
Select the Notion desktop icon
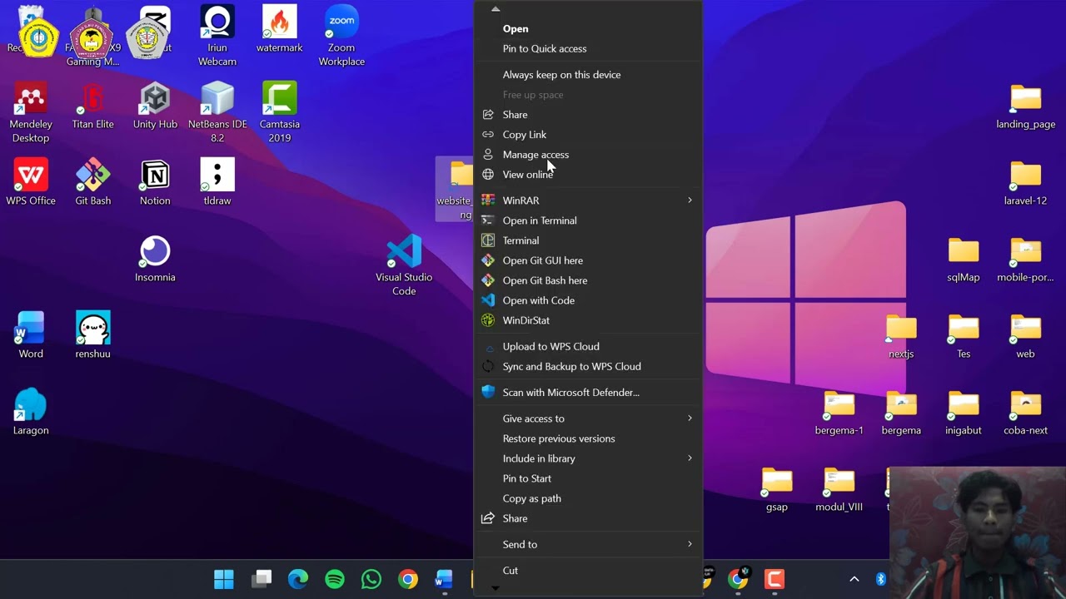click(x=155, y=182)
